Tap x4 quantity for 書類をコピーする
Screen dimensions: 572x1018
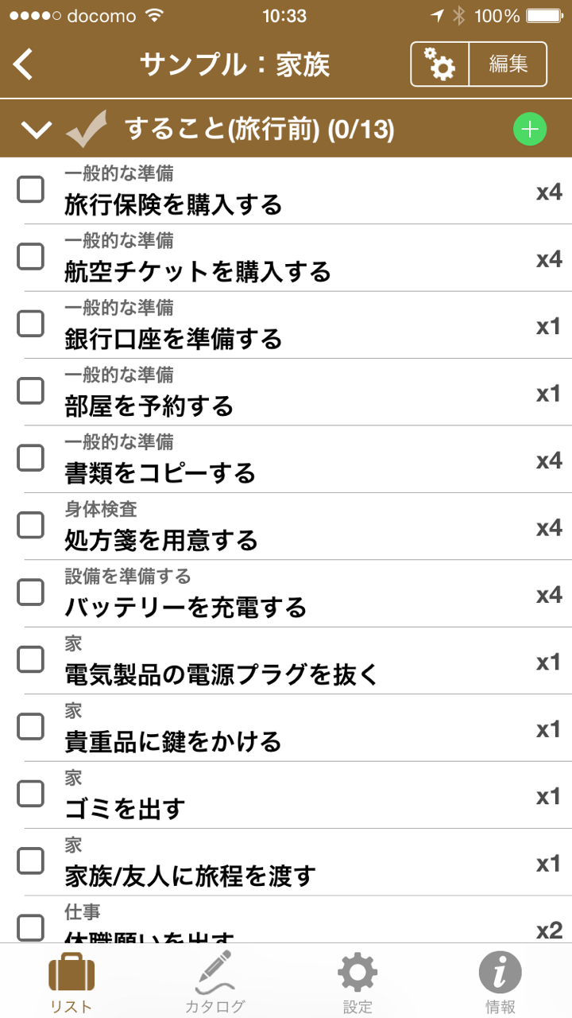[549, 460]
